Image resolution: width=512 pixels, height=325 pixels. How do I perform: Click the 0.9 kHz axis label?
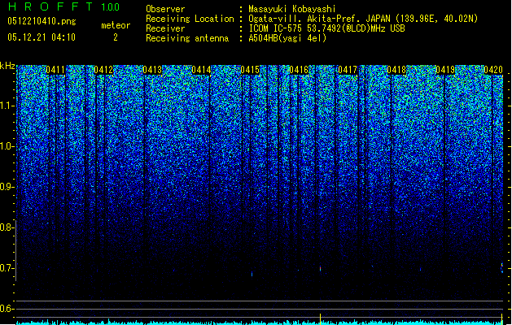[6, 187]
